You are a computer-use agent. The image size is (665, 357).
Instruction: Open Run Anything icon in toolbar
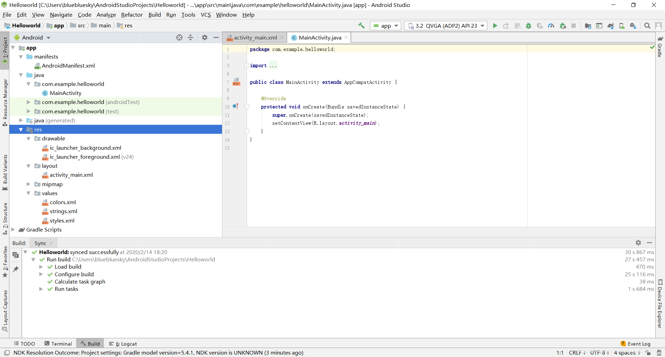coord(599,26)
